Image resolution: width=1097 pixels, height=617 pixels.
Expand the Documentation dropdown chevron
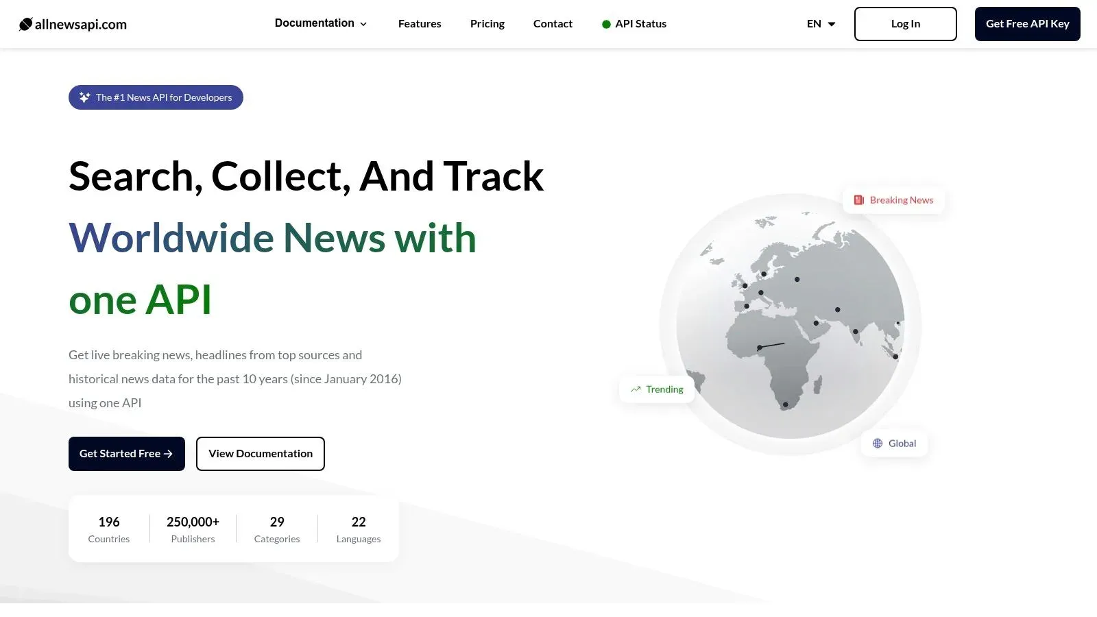[x=363, y=24]
